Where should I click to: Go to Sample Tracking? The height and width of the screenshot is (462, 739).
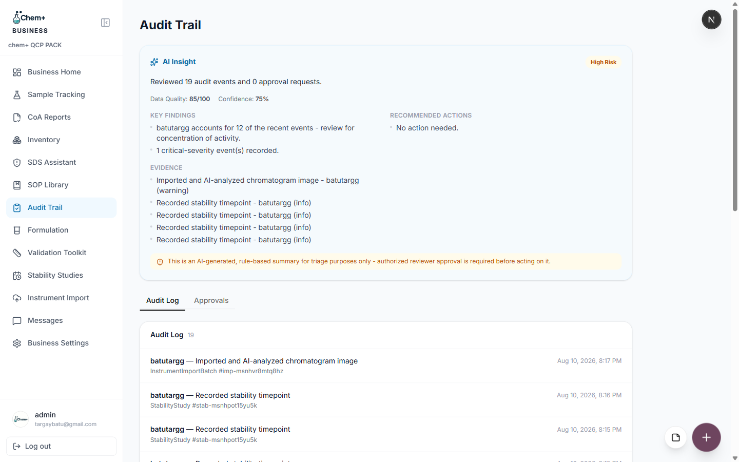tap(62, 95)
